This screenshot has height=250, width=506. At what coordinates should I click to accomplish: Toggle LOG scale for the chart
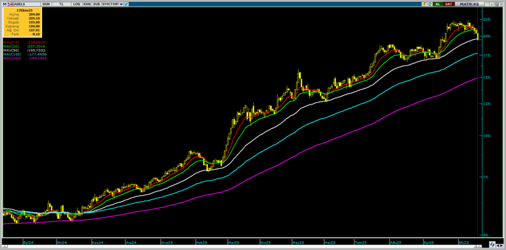coord(76,4)
